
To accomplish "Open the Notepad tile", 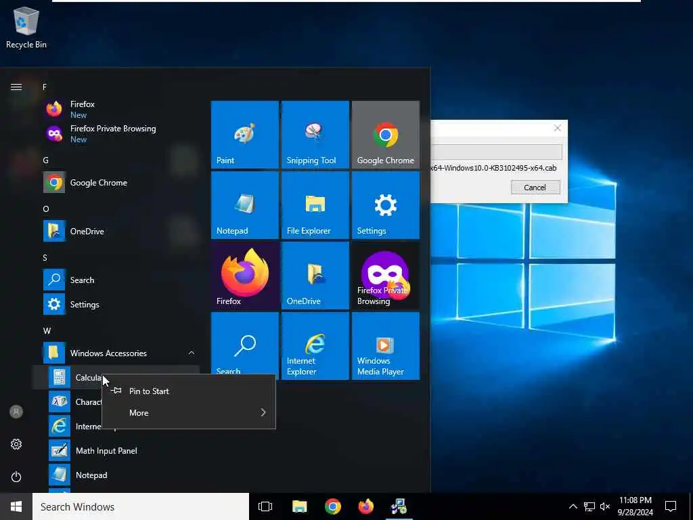I will pyautogui.click(x=244, y=204).
